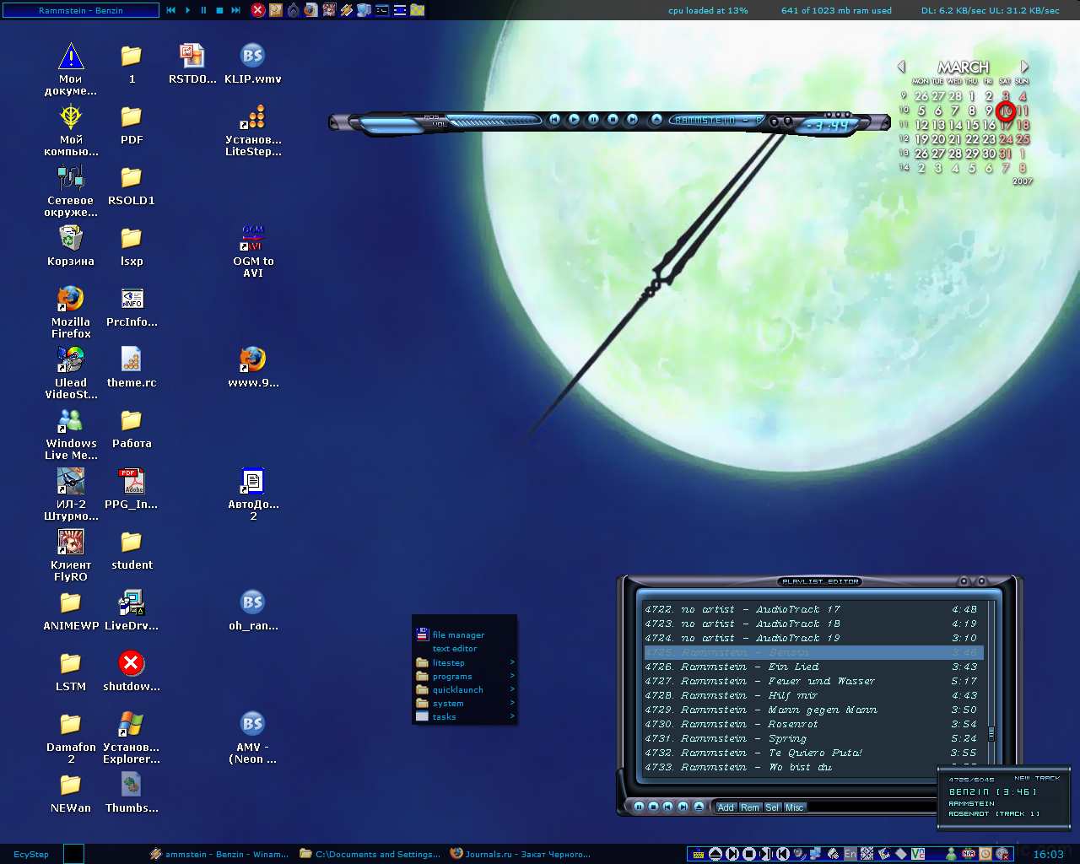Click playlist editor eject button
Image resolution: width=1080 pixels, height=864 pixels.
(x=699, y=807)
